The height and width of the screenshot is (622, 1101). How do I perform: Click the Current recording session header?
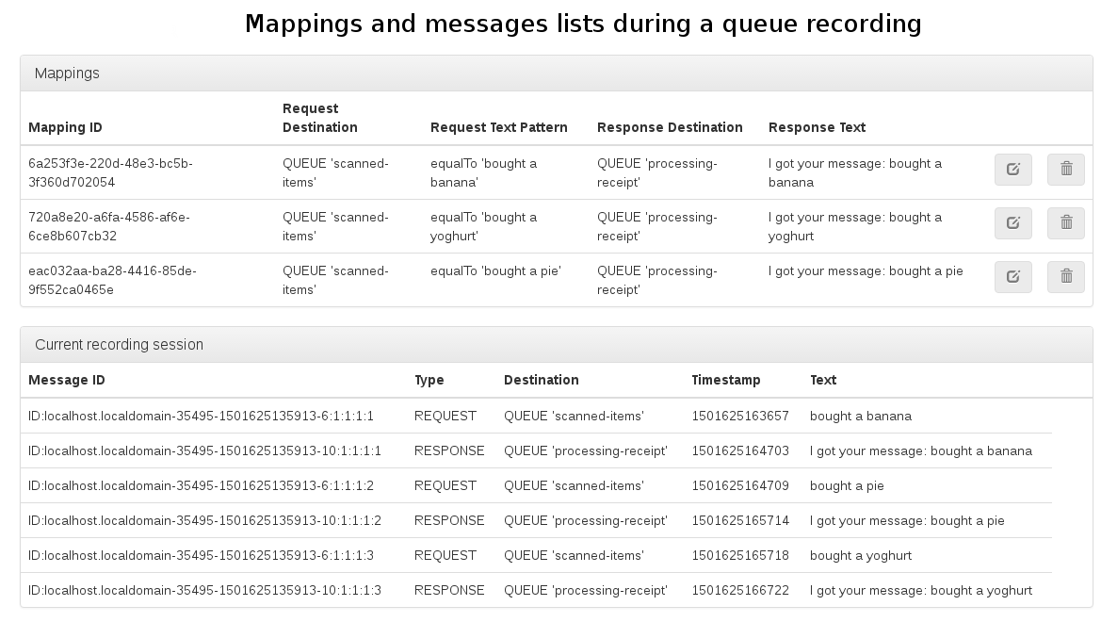click(x=119, y=345)
